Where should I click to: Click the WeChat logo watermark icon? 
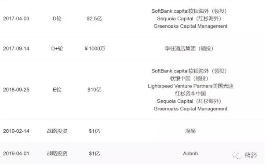tap(237, 155)
